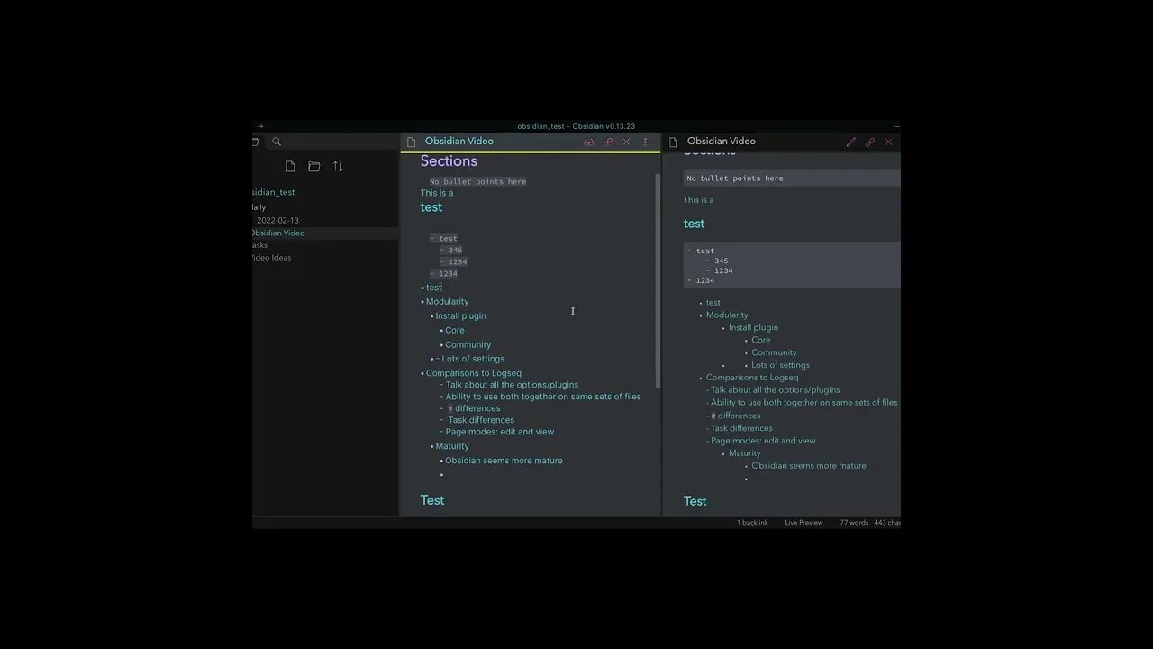1153x649 pixels.
Task: Click 'Page modes: edit and view' in left editor
Action: [500, 432]
